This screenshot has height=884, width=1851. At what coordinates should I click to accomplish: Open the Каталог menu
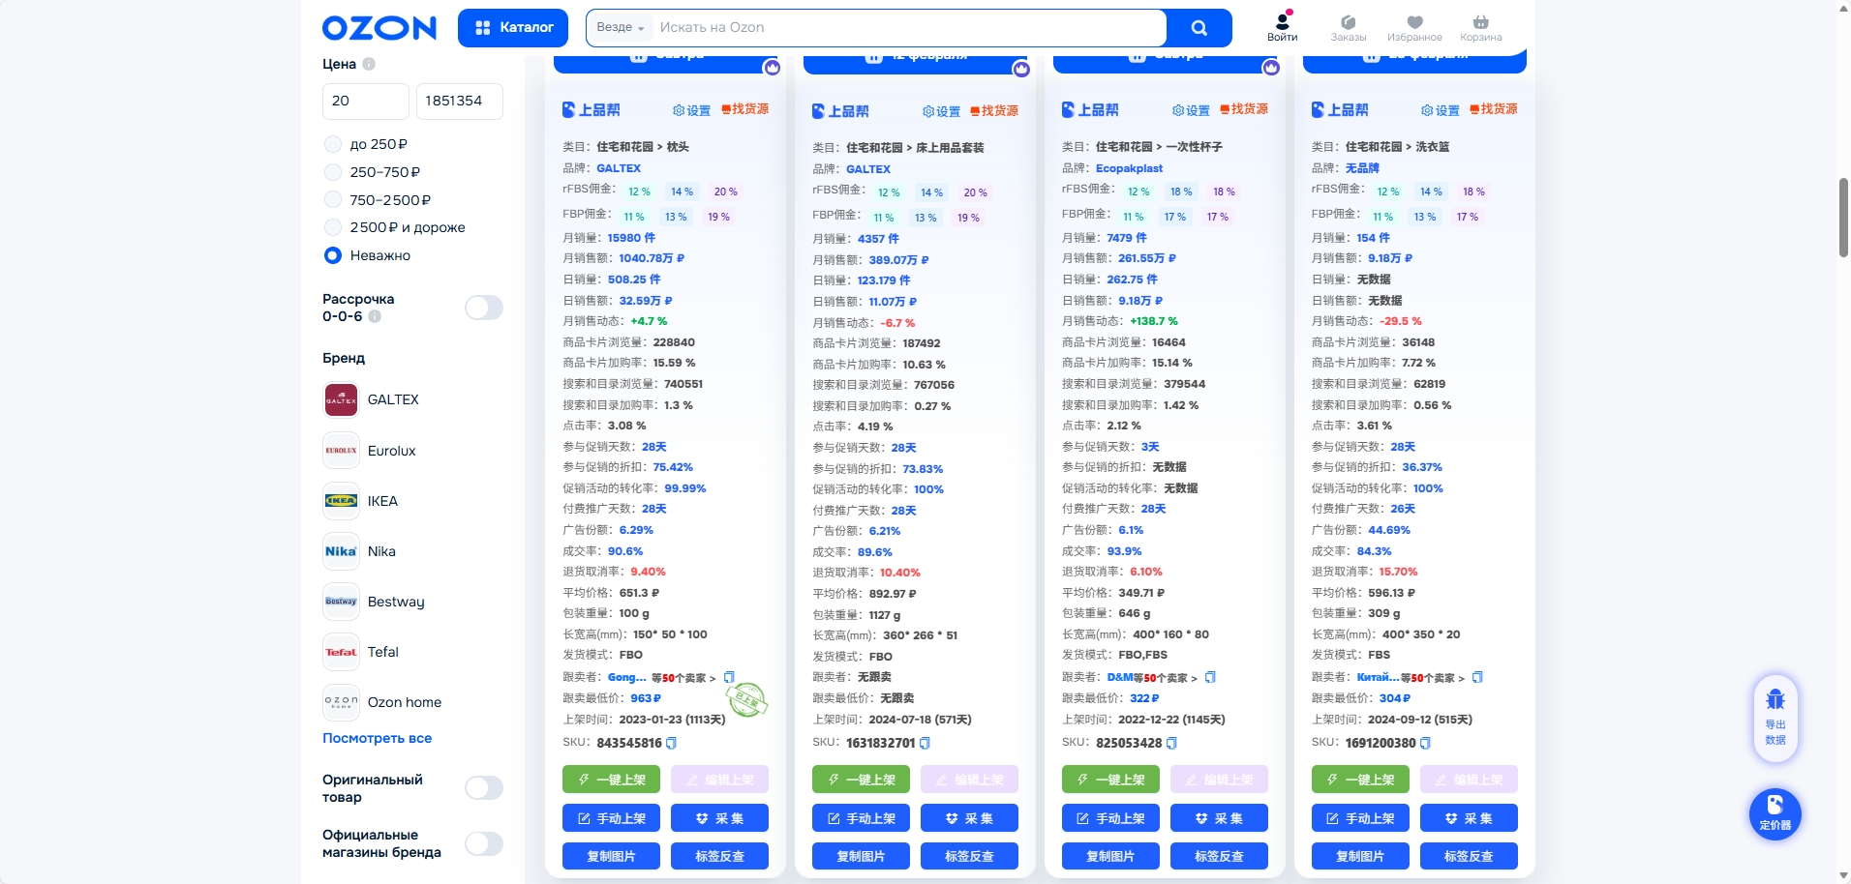coord(515,28)
